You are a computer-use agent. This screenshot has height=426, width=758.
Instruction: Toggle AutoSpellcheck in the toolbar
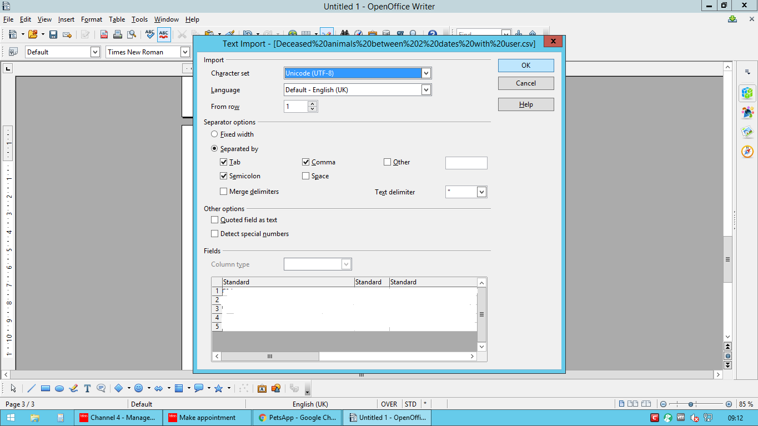(x=163, y=34)
